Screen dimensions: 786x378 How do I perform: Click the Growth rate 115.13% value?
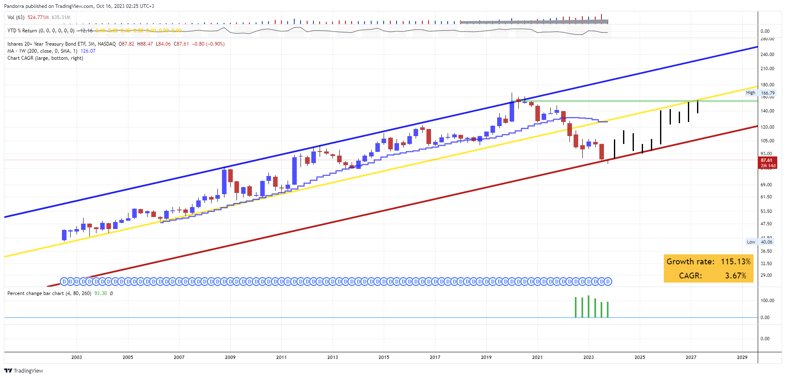coord(736,262)
